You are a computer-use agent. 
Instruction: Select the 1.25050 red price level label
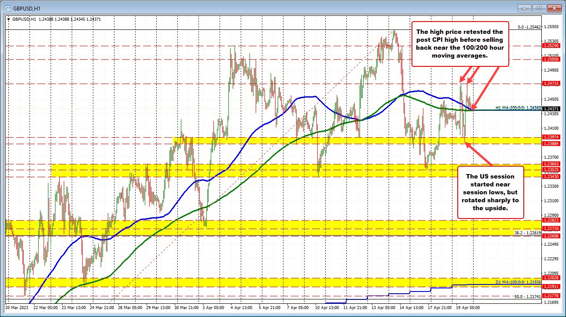tap(551, 59)
